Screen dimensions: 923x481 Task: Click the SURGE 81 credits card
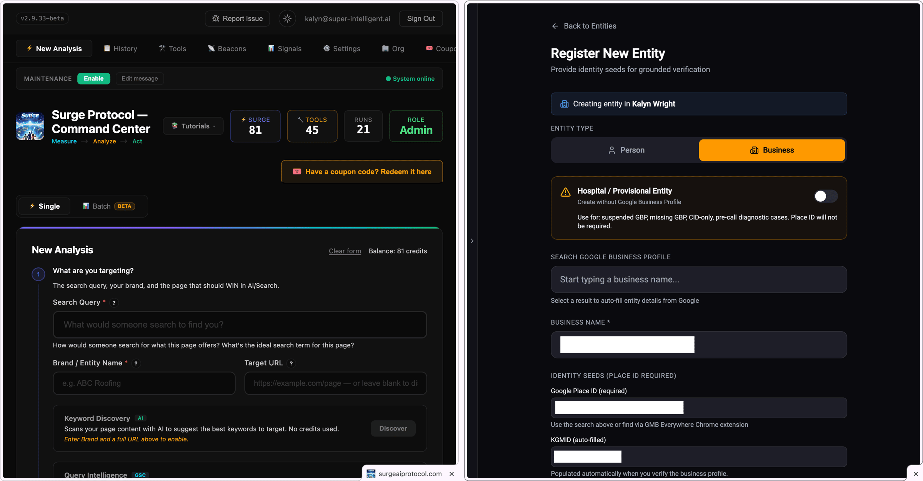pos(255,126)
